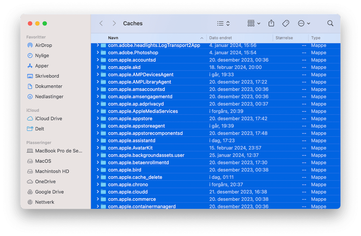Click the date '15. februar 2024, 23:57'

click(235, 148)
